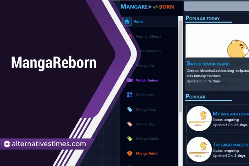Click in the search field at the top
The image size is (249, 166).
click(217, 6)
